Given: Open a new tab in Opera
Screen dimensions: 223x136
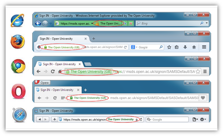Looking at the screenshot, I should [x=85, y=90].
